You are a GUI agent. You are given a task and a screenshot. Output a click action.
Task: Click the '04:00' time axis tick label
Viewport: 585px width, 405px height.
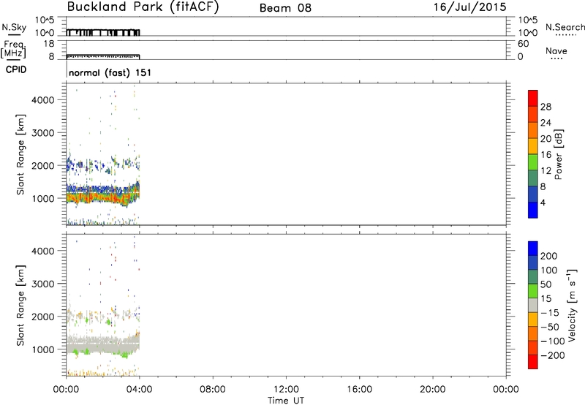tap(140, 390)
